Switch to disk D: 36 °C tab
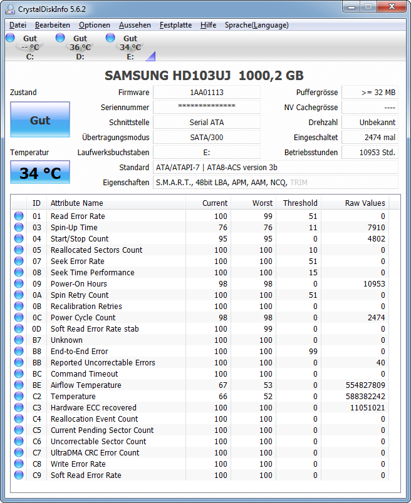Viewport: 411px width, 503px height. 80,48
